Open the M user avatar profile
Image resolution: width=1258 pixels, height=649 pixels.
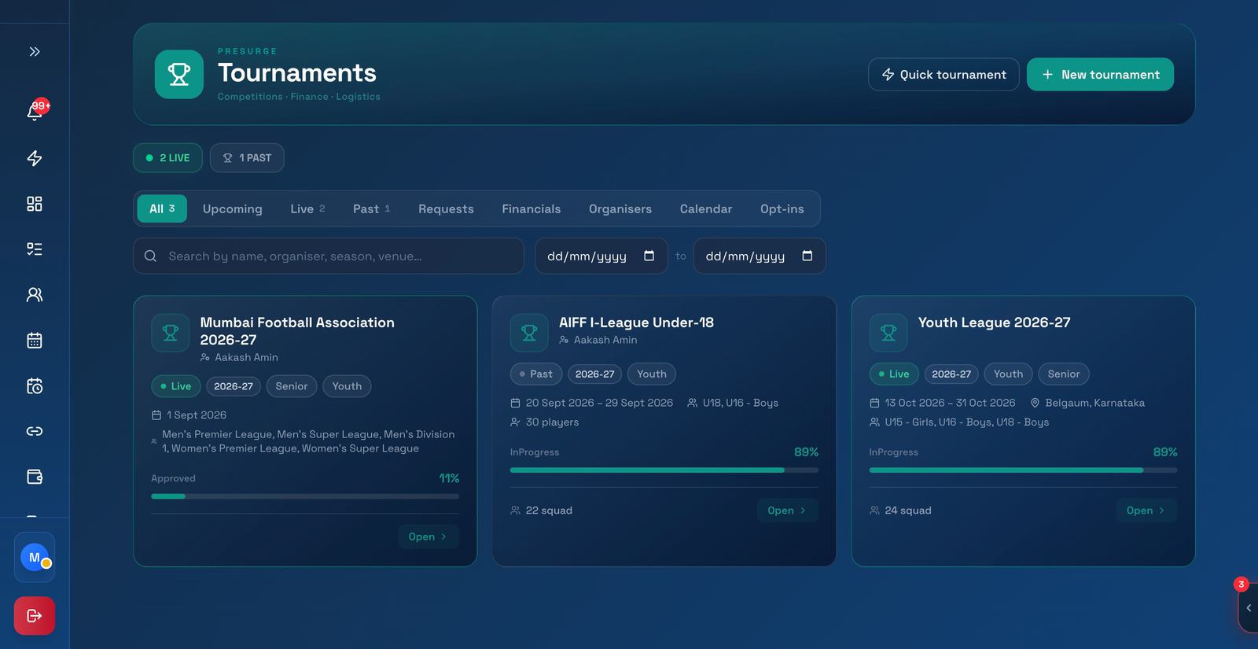35,557
